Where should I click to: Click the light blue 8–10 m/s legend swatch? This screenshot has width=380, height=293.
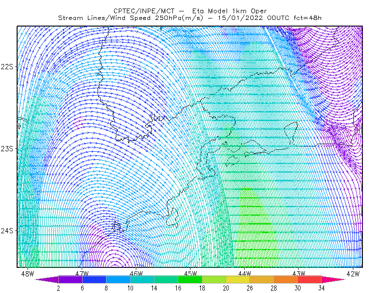pyautogui.click(x=118, y=279)
